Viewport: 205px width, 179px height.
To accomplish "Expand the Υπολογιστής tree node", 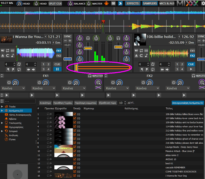I will coord(2,123).
